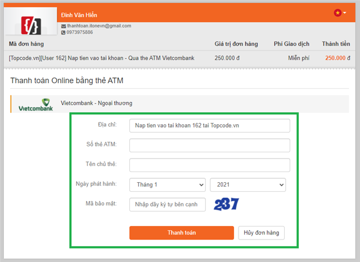The height and width of the screenshot is (262, 360).
Task: Click the Ngày phát hành label
Action: click(x=96, y=184)
